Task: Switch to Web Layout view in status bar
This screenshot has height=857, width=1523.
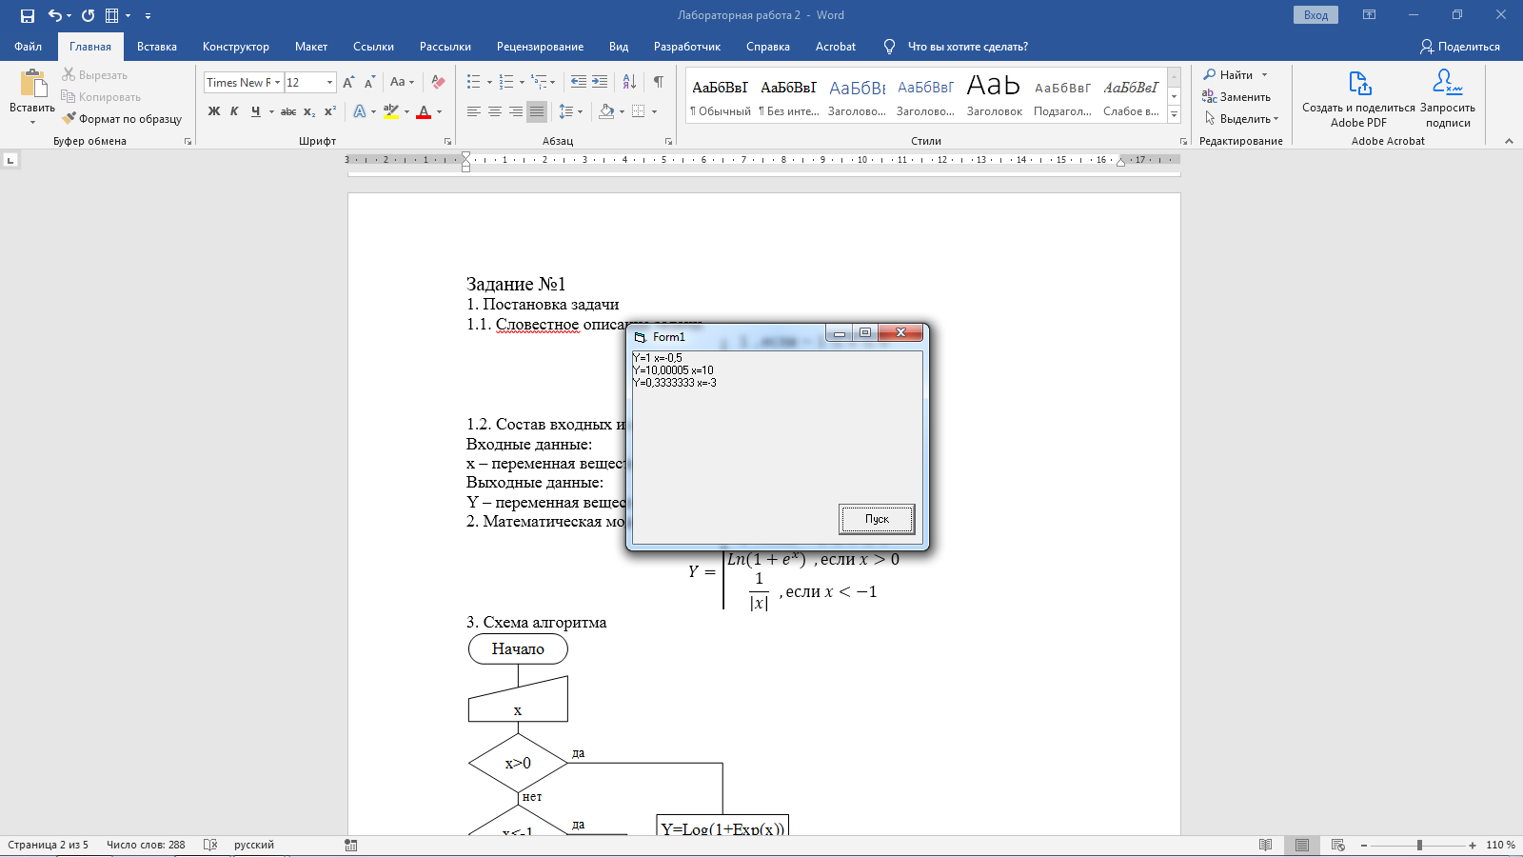Action: click(x=1337, y=845)
